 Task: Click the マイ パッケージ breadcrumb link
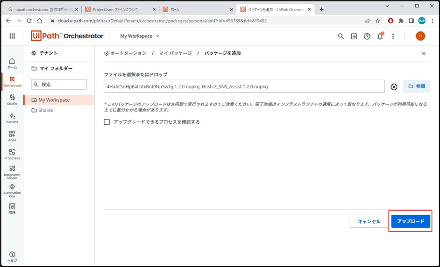pos(175,53)
